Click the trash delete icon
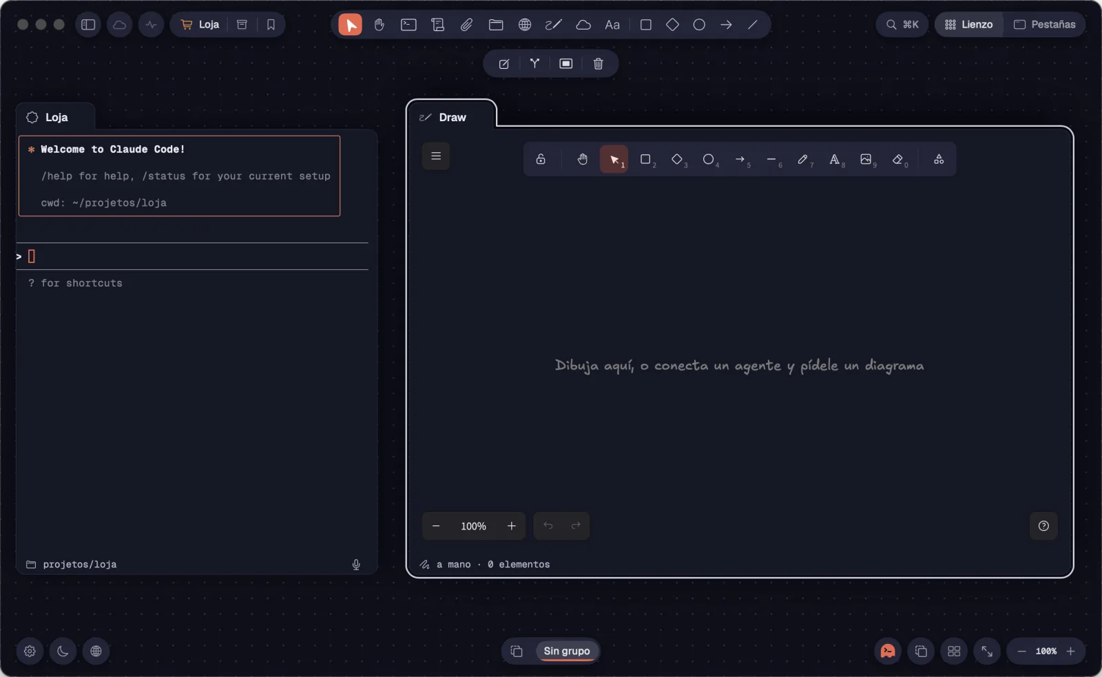This screenshot has height=677, width=1102. (x=598, y=64)
